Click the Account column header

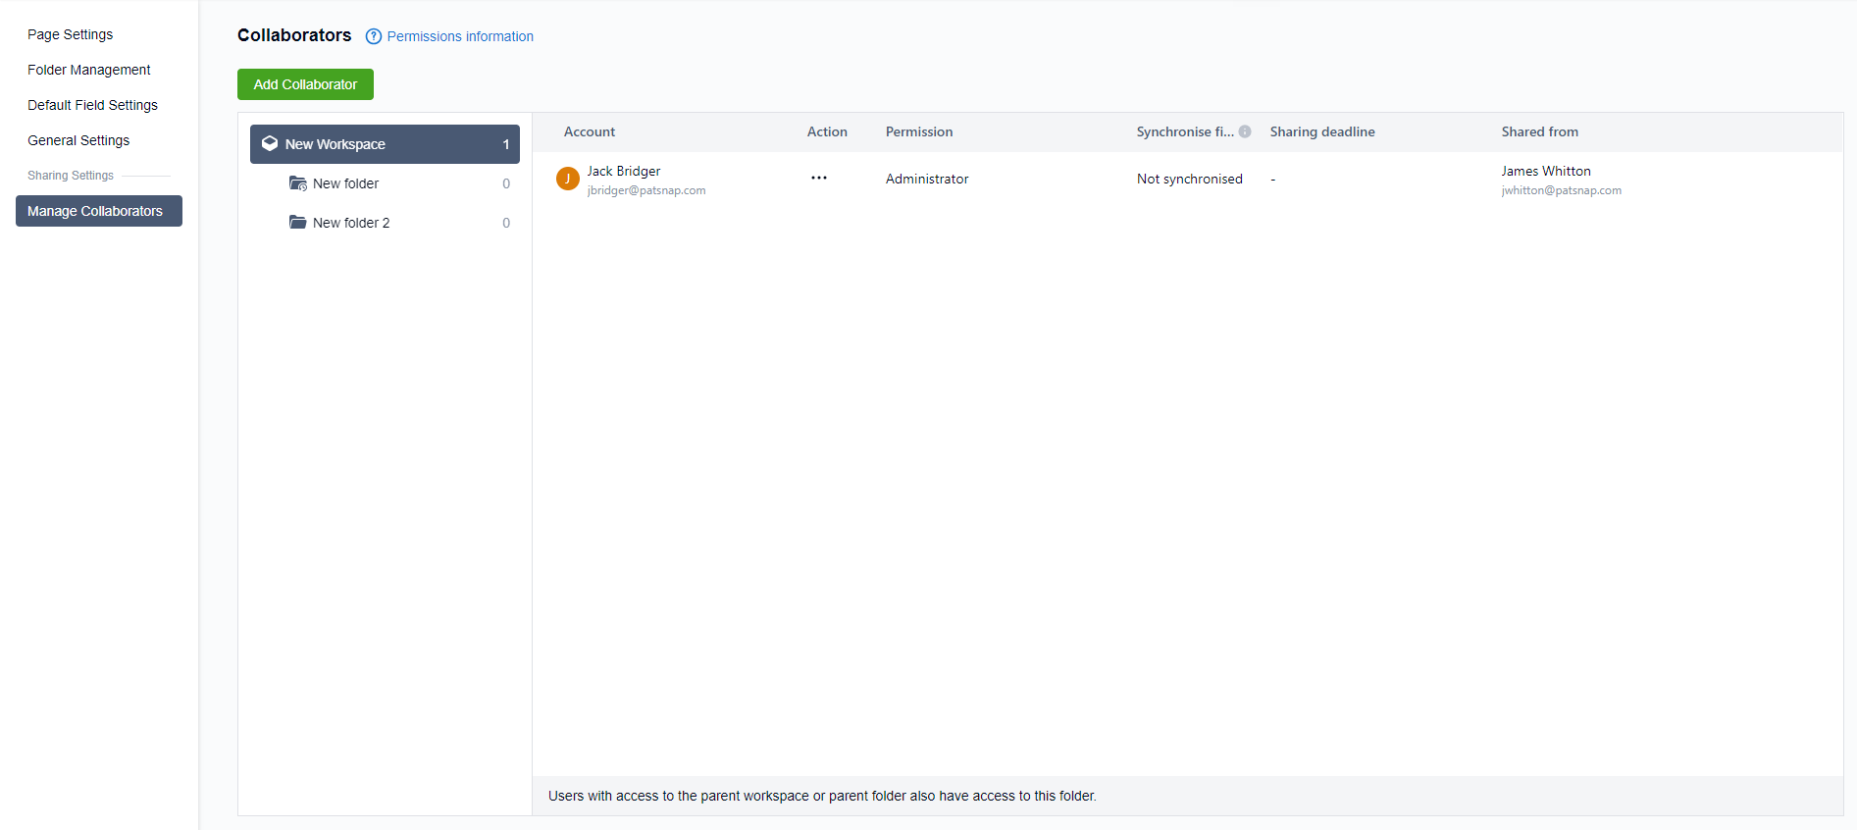click(589, 131)
